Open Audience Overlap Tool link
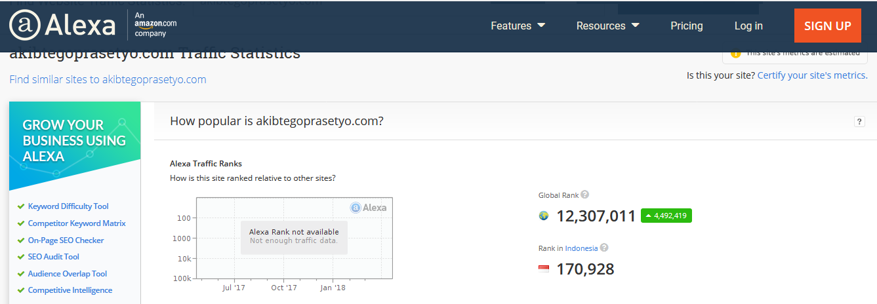Viewport: 877px width, 304px height. tap(68, 274)
